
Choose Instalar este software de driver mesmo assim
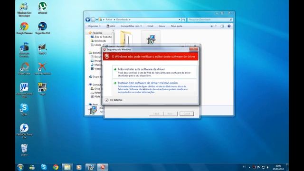pos(154,87)
